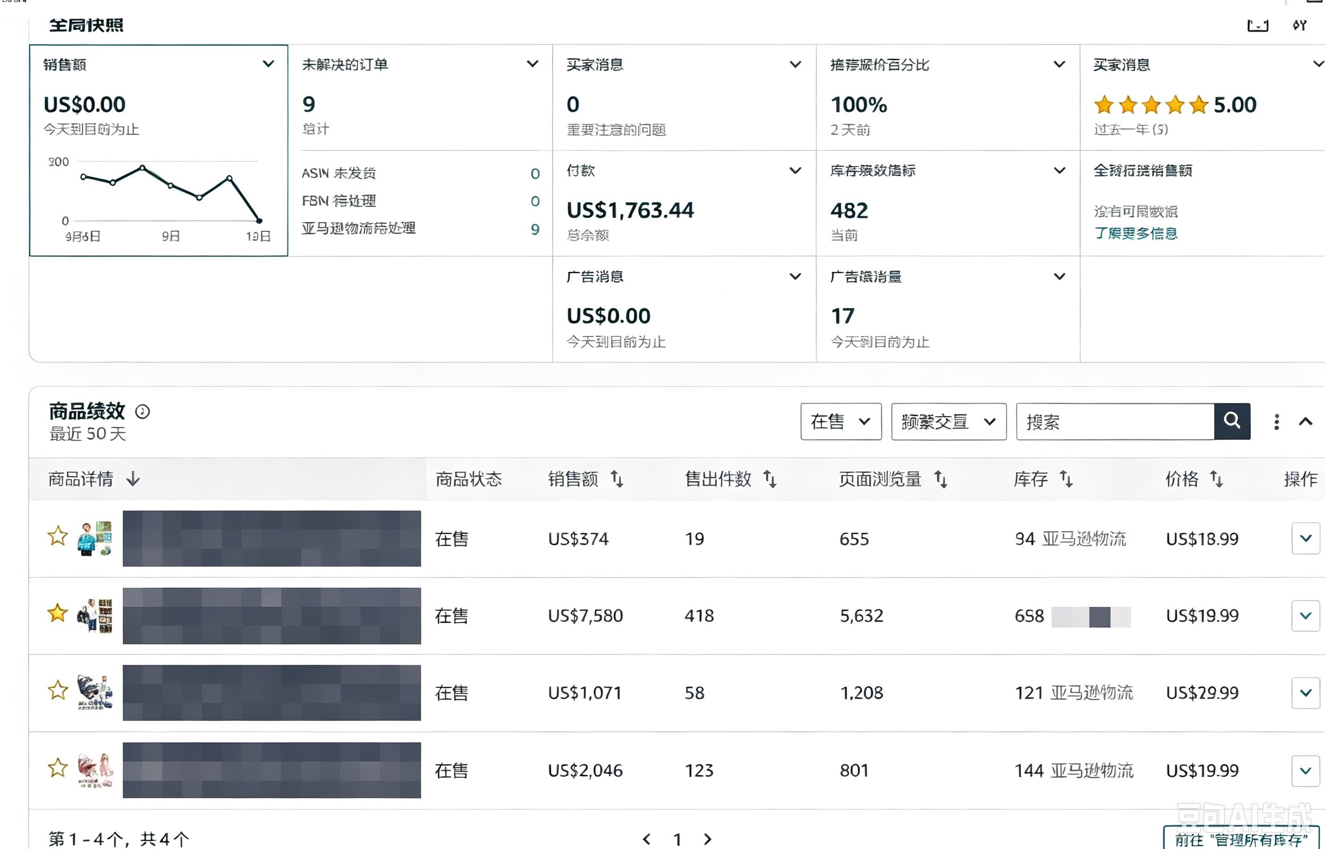Toggle favorite star for US$374 product row
1325x849 pixels.
[x=57, y=536]
